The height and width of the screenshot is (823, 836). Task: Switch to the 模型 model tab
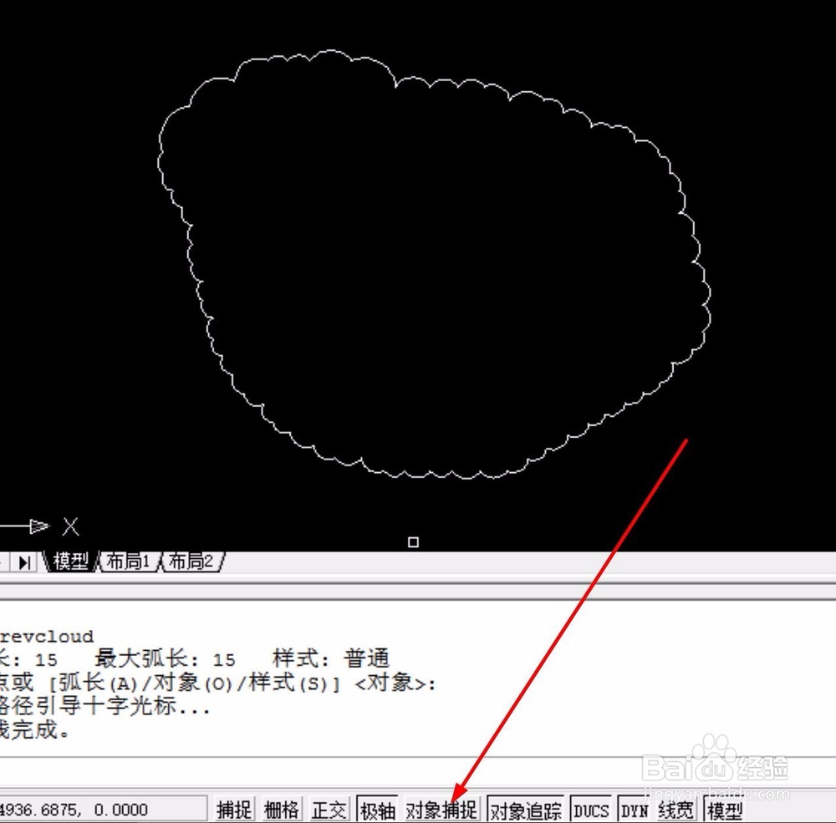click(x=70, y=561)
